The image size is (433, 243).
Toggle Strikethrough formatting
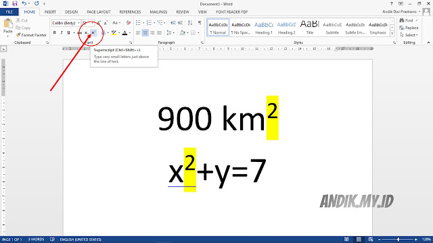coord(80,33)
